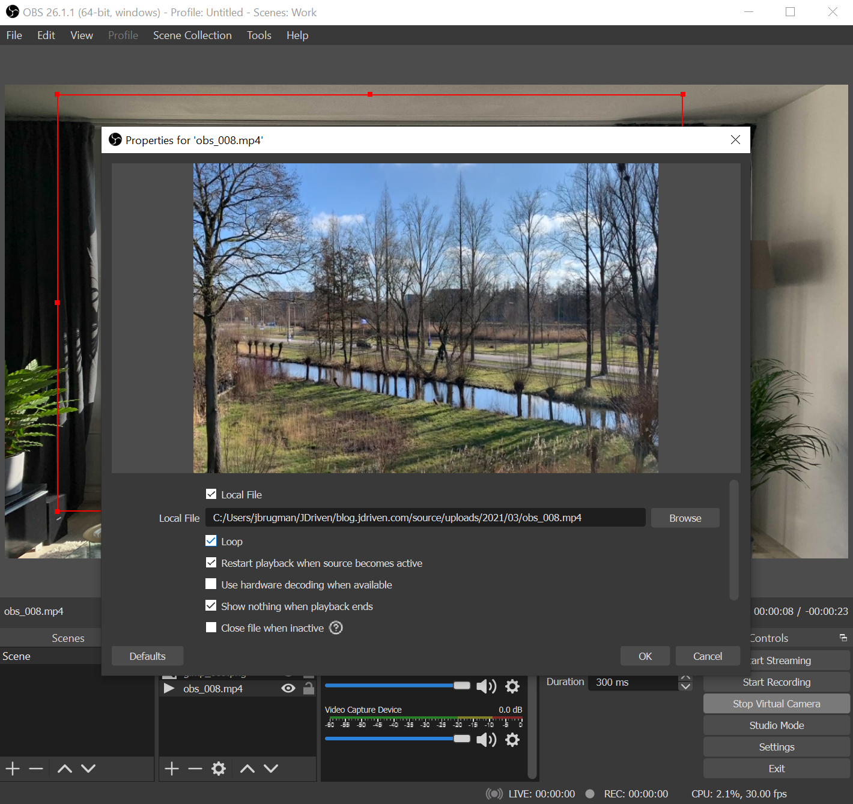Remove selected scene with minus icon

[x=36, y=769]
